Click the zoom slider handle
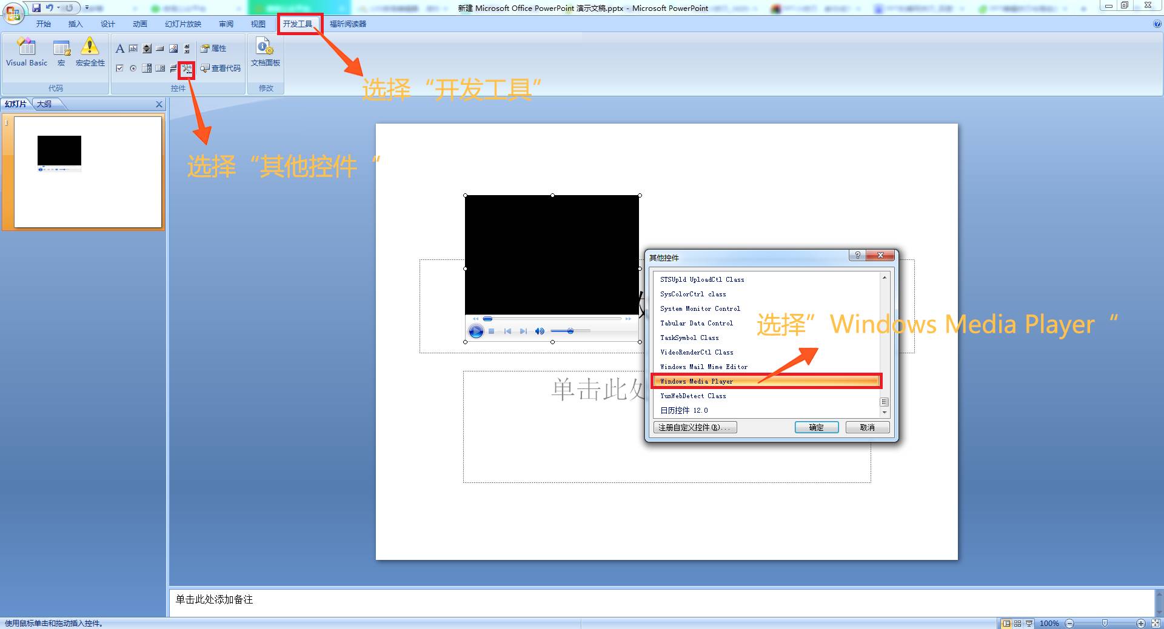Image resolution: width=1164 pixels, height=629 pixels. click(x=1105, y=624)
